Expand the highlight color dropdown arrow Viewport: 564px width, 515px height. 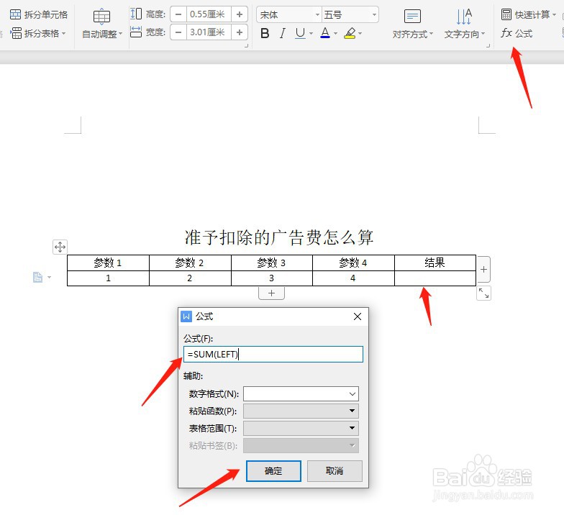point(360,33)
